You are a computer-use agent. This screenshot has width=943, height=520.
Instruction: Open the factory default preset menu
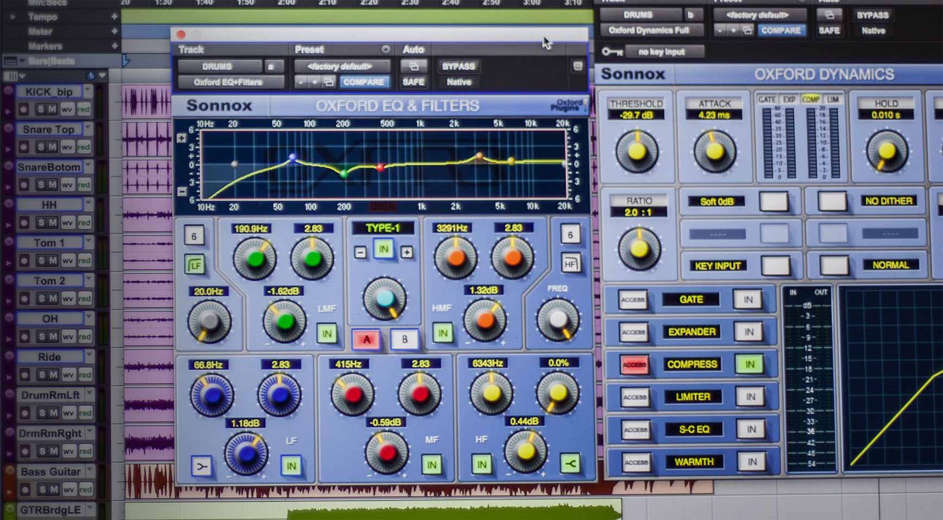coord(341,66)
